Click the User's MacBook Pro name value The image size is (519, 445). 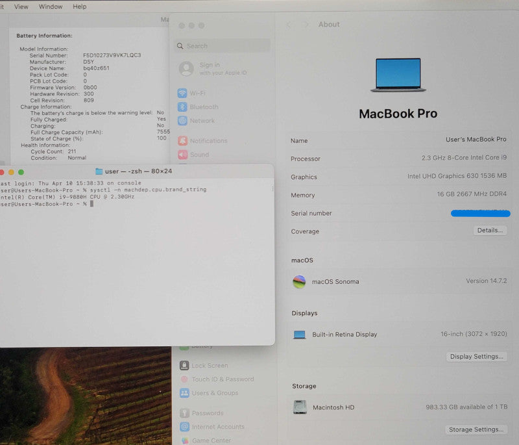click(476, 140)
